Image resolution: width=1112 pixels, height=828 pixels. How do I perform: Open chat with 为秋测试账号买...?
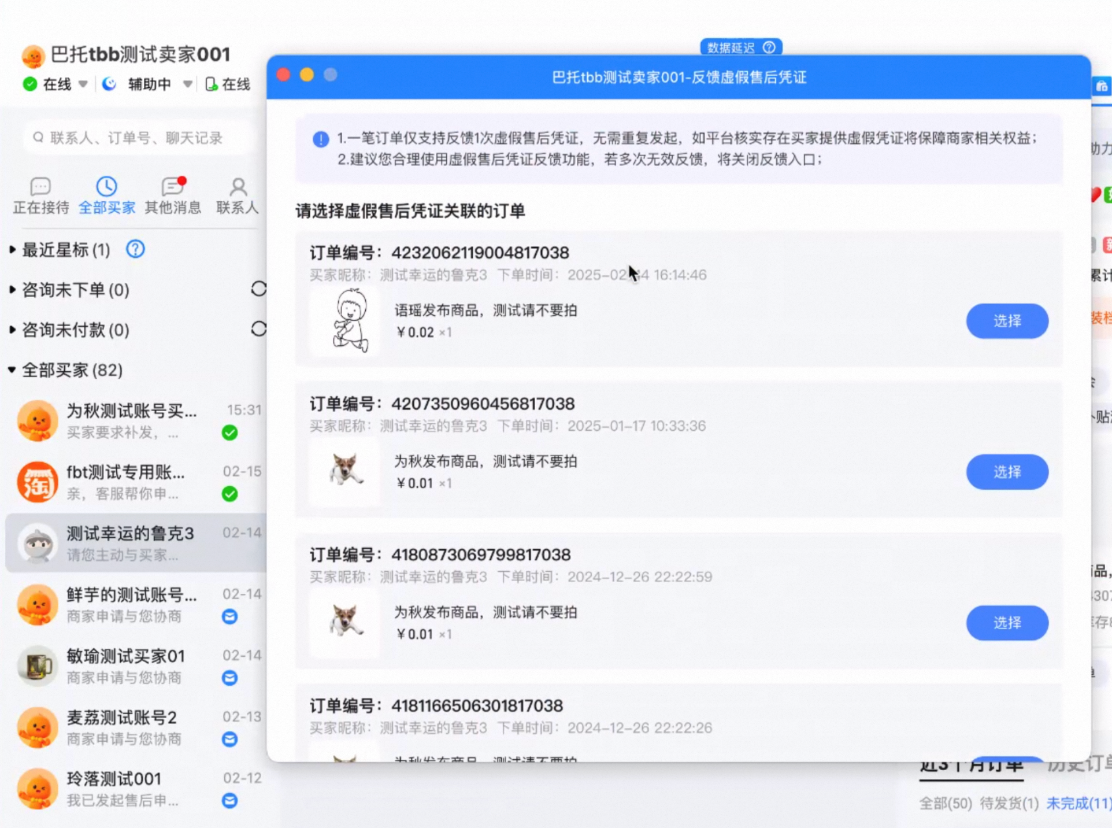point(136,421)
